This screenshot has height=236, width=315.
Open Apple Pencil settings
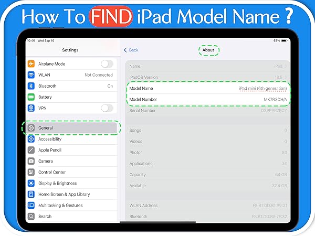tap(72, 150)
